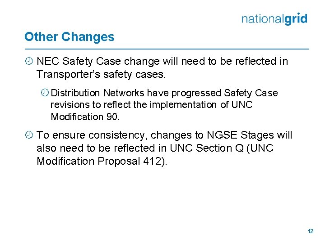Click the clock bullet beside To ensure consistency
The image size is (325, 243).
coord(29,135)
